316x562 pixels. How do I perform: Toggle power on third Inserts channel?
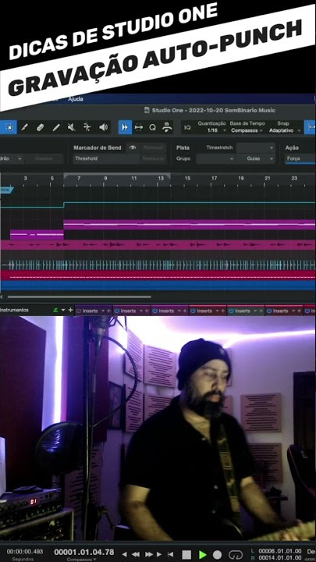[154, 311]
